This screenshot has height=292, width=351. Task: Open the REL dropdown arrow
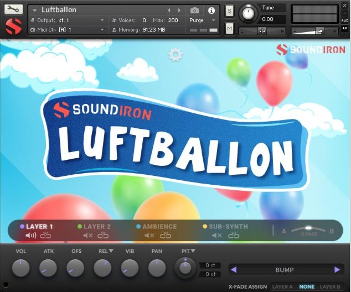(111, 251)
